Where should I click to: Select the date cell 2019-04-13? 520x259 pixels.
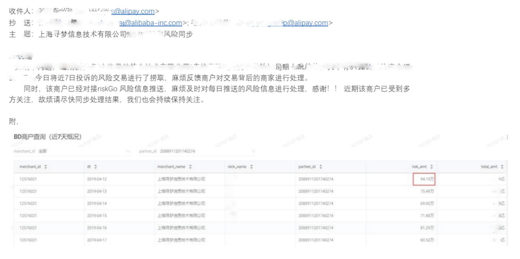pos(97,191)
